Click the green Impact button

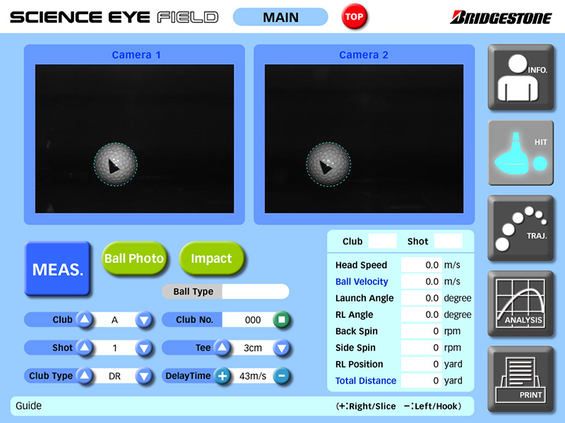tap(211, 258)
